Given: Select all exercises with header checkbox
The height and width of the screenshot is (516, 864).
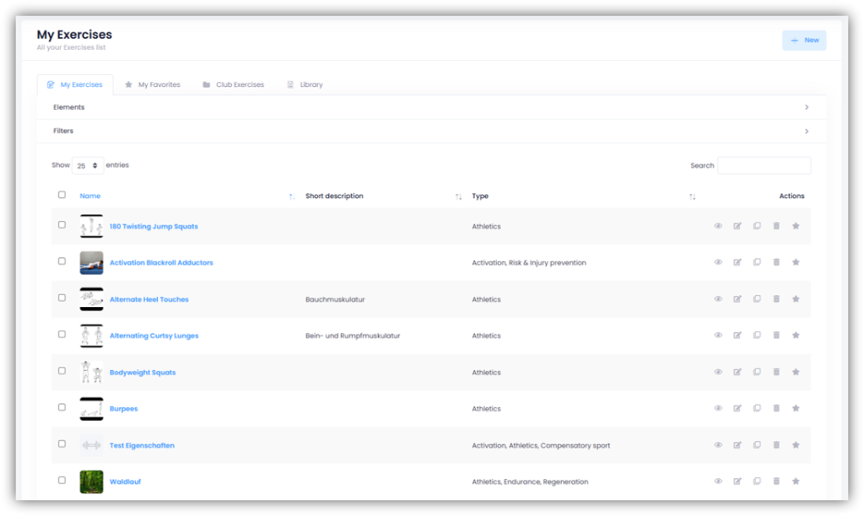Looking at the screenshot, I should coord(62,195).
